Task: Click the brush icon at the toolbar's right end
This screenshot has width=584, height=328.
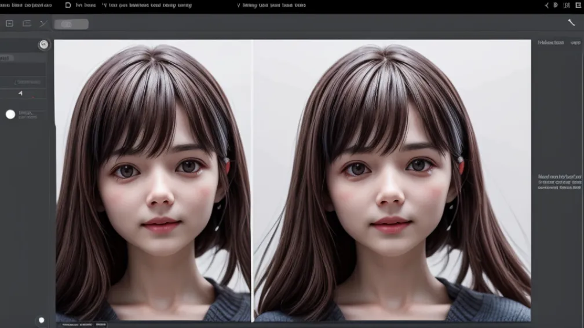Action: pos(571,23)
